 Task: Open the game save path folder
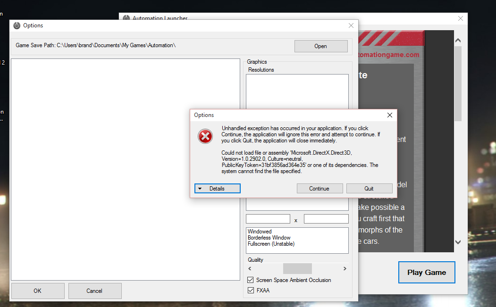(x=321, y=46)
